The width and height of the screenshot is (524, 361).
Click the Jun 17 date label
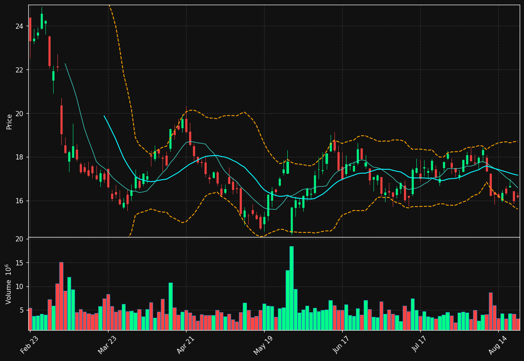(x=342, y=345)
